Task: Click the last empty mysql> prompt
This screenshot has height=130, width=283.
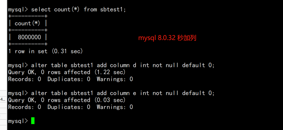Action: (x=18, y=121)
